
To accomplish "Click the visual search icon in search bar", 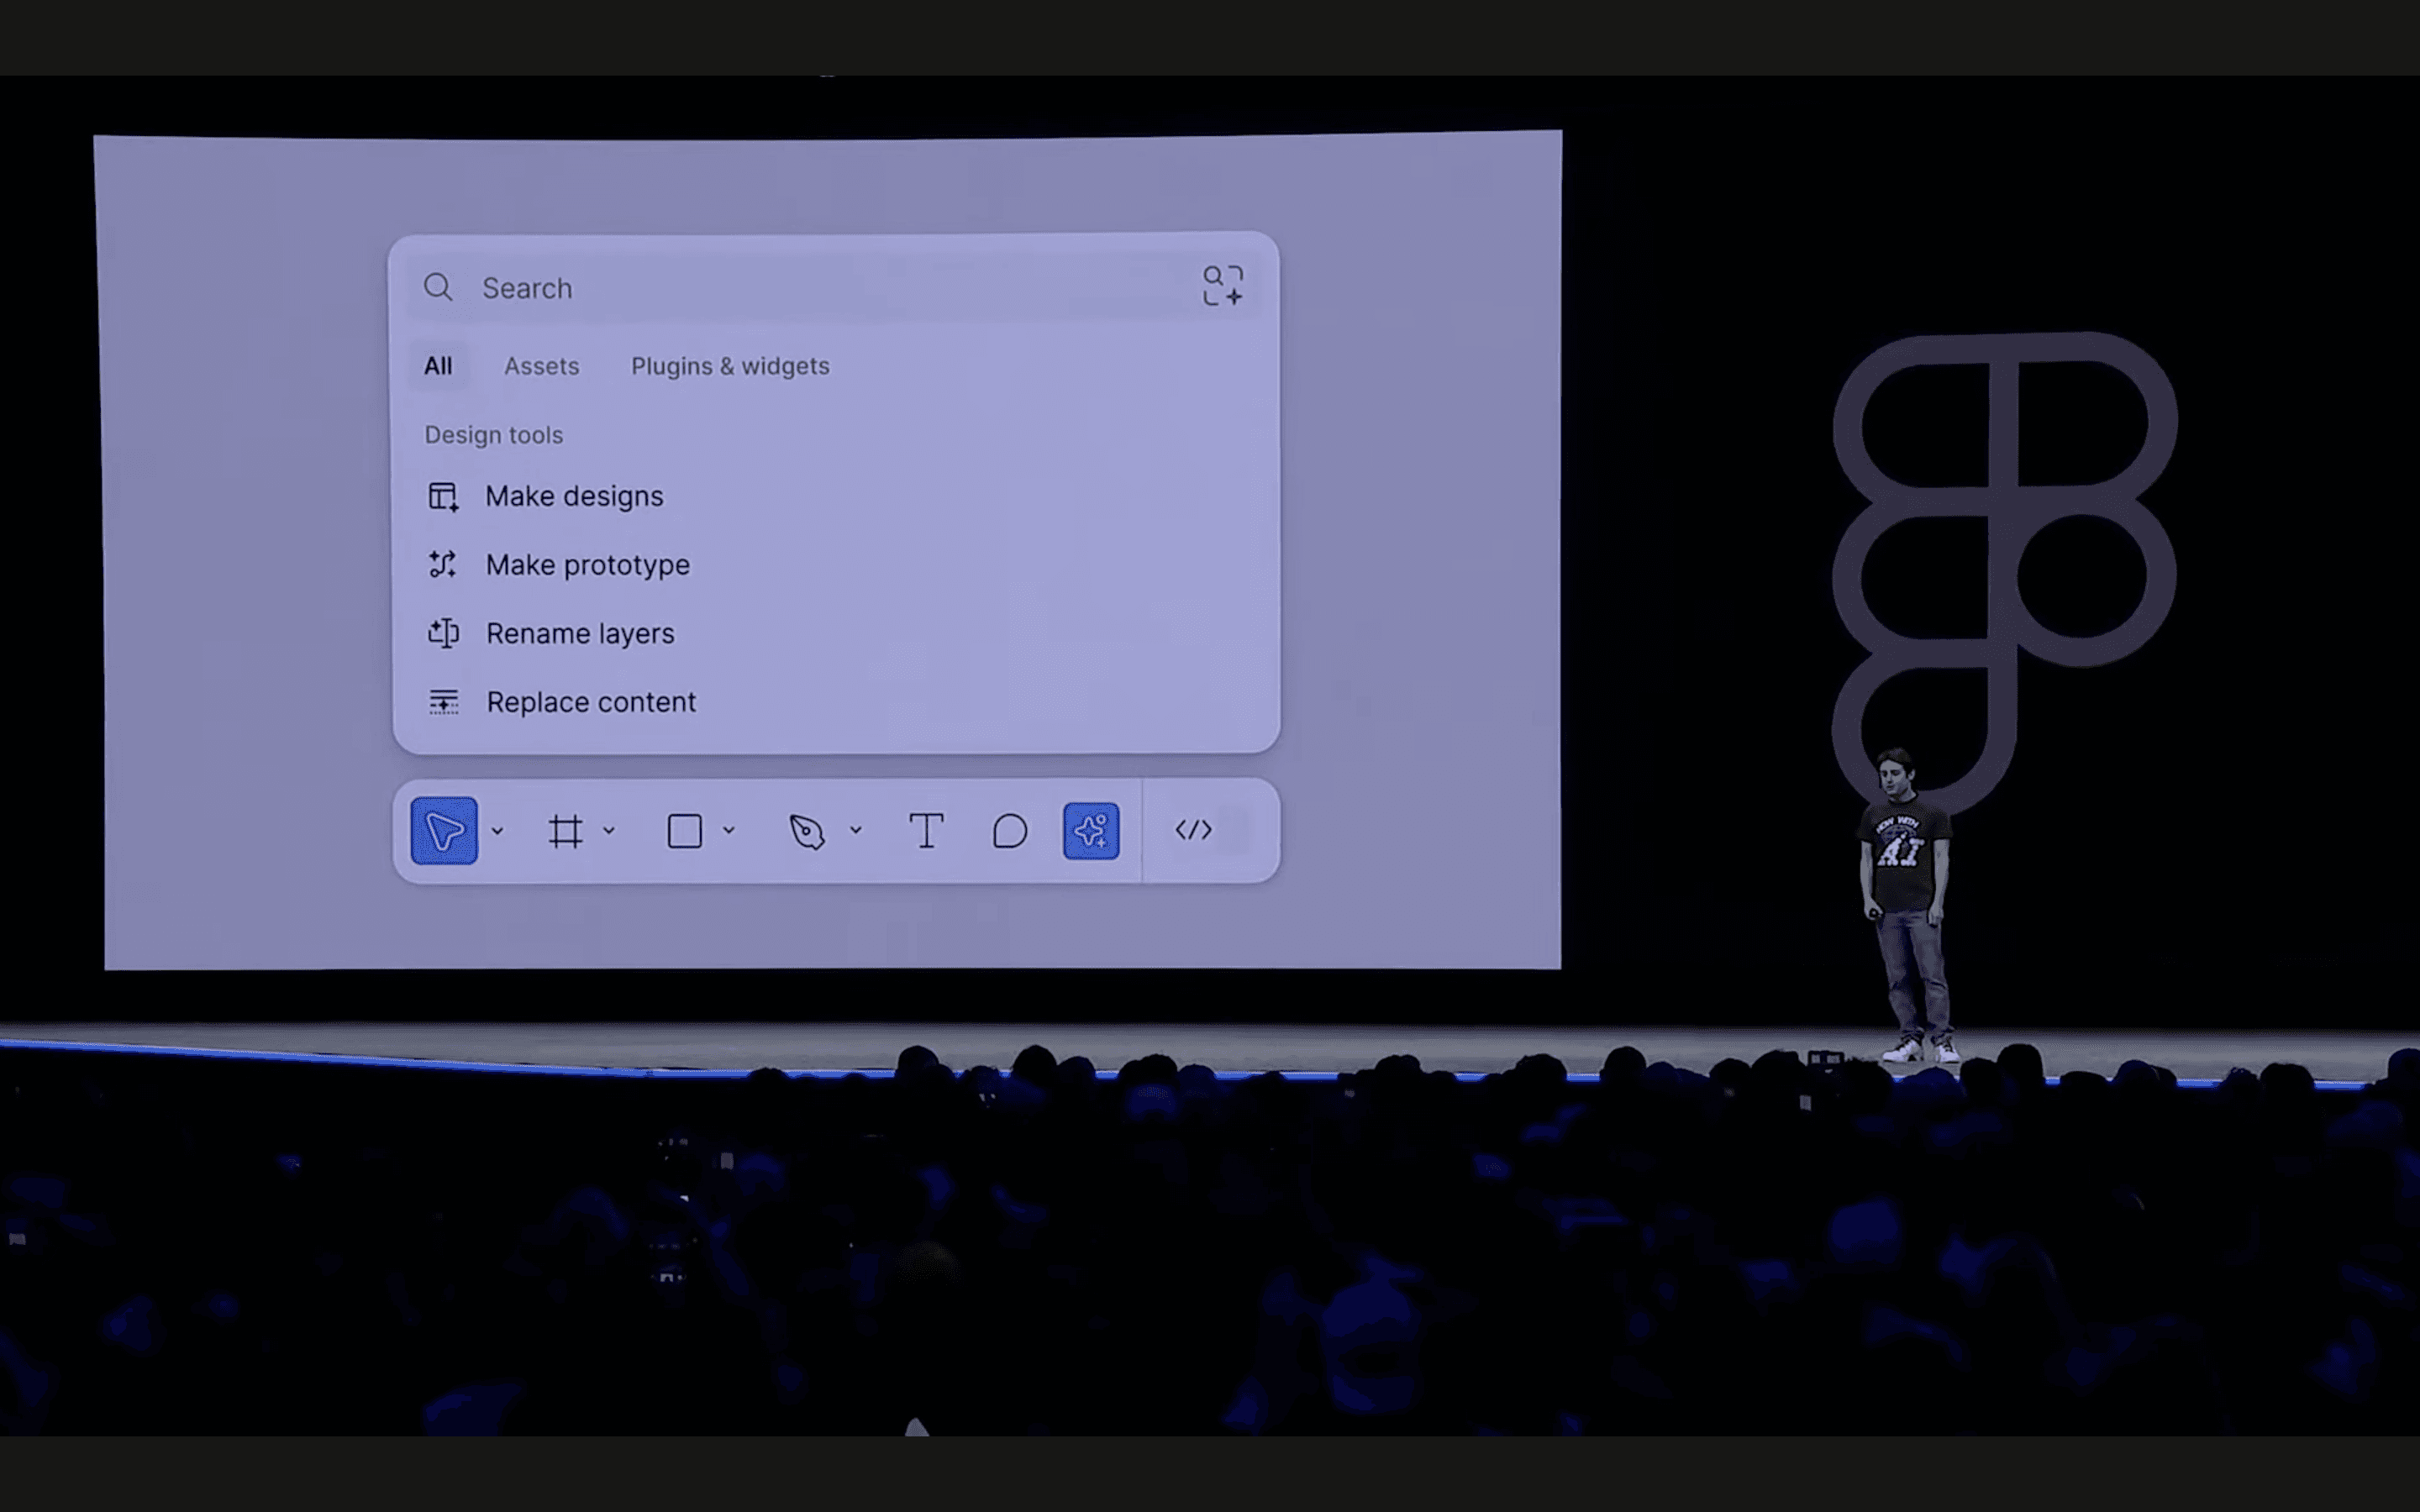I will [x=1222, y=286].
